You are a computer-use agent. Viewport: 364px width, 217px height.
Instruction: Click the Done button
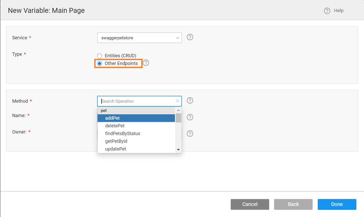click(337, 204)
